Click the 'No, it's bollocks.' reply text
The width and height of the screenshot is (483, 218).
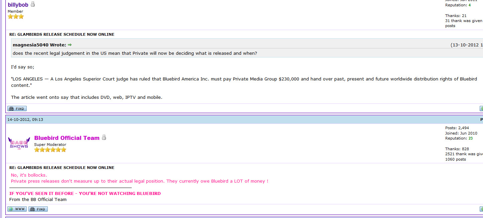pyautogui.click(x=29, y=175)
